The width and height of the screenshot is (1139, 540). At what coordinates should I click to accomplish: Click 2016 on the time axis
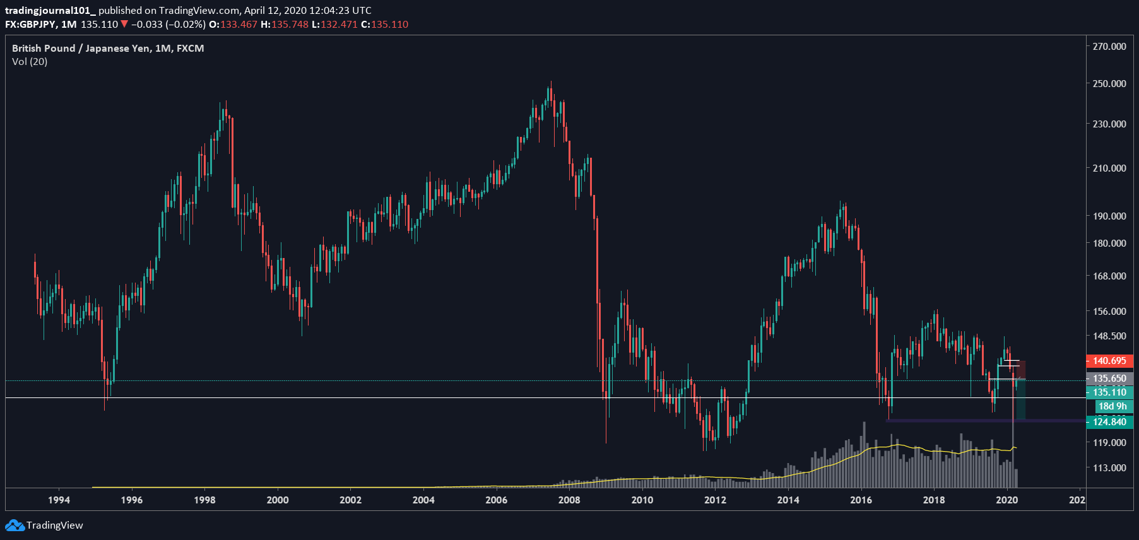point(861,500)
